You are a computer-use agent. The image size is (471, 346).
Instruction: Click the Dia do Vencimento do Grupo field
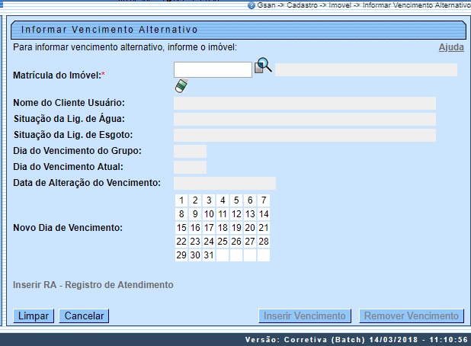coord(190,151)
